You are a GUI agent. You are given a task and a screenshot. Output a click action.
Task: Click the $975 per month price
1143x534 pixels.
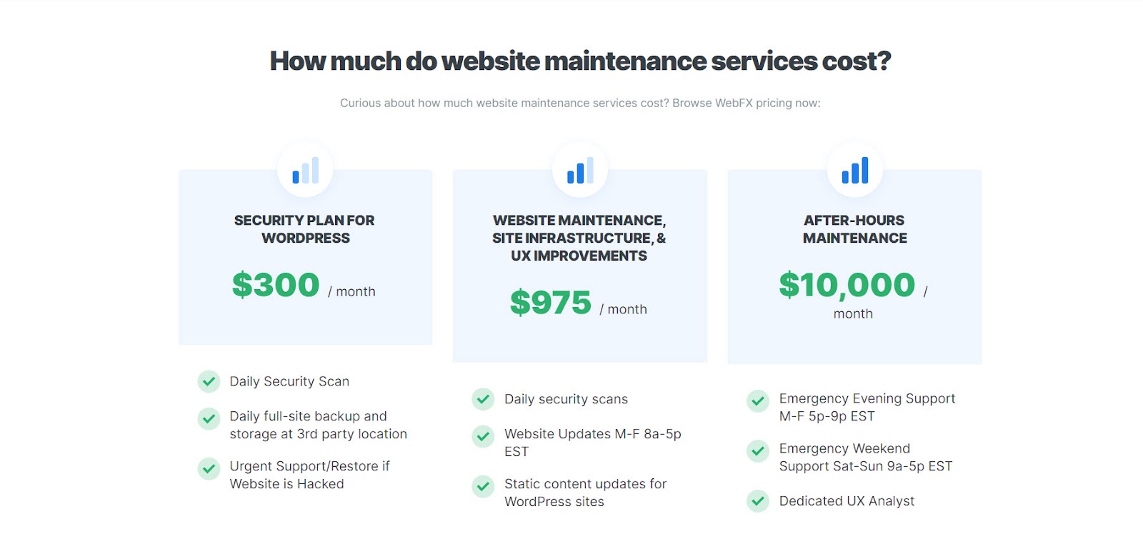pos(579,303)
